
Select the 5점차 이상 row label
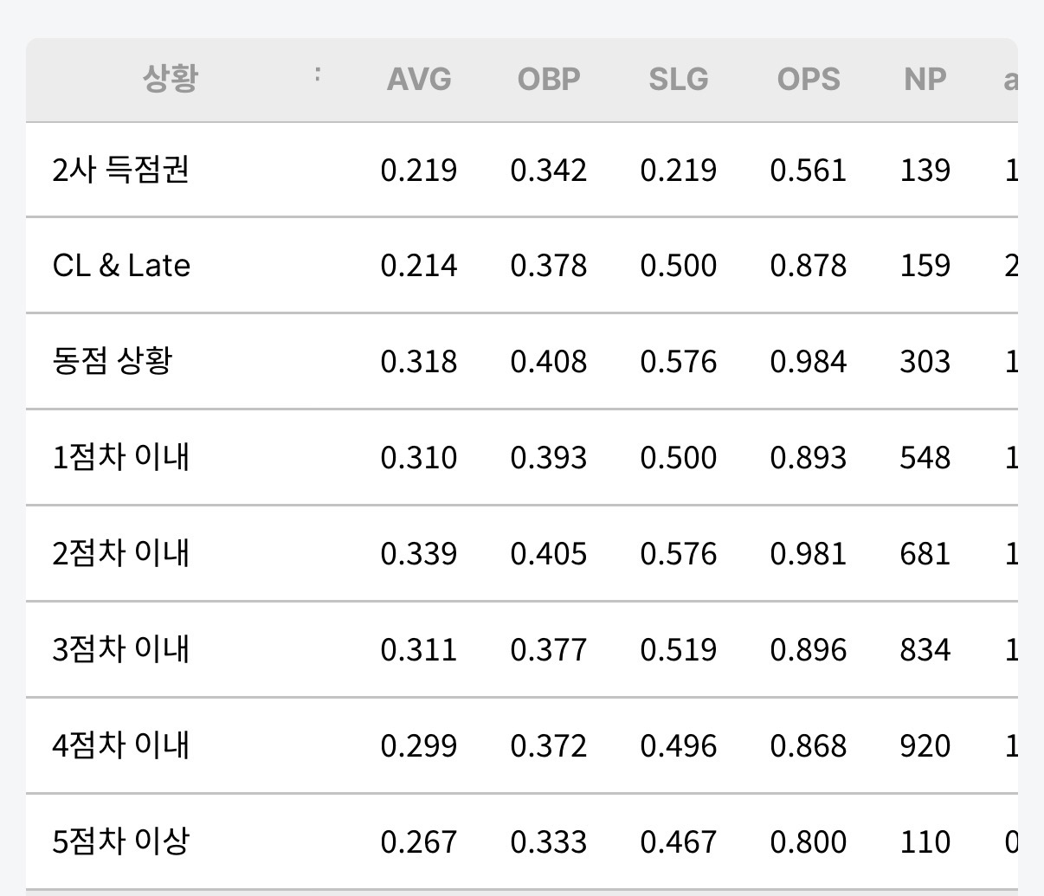121,841
